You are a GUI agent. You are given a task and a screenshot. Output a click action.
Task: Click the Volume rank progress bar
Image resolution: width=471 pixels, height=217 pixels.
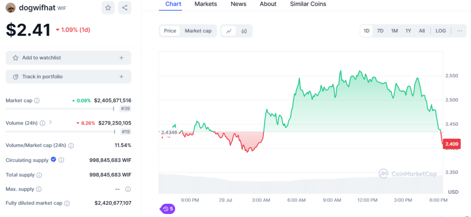click(60, 131)
